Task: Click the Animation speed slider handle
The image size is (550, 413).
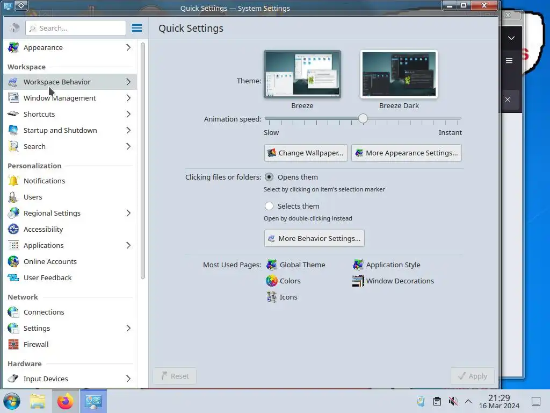Action: pyautogui.click(x=363, y=118)
